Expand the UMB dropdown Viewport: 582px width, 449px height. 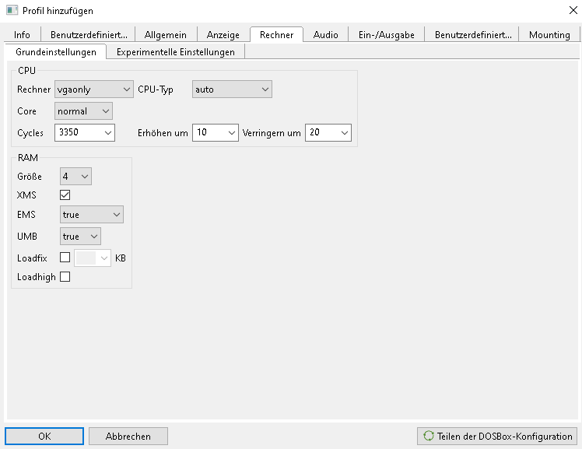(80, 236)
